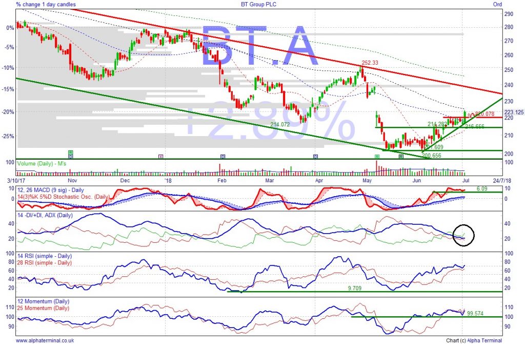Open the www.alphaterminal.co.uk link

pos(45,340)
